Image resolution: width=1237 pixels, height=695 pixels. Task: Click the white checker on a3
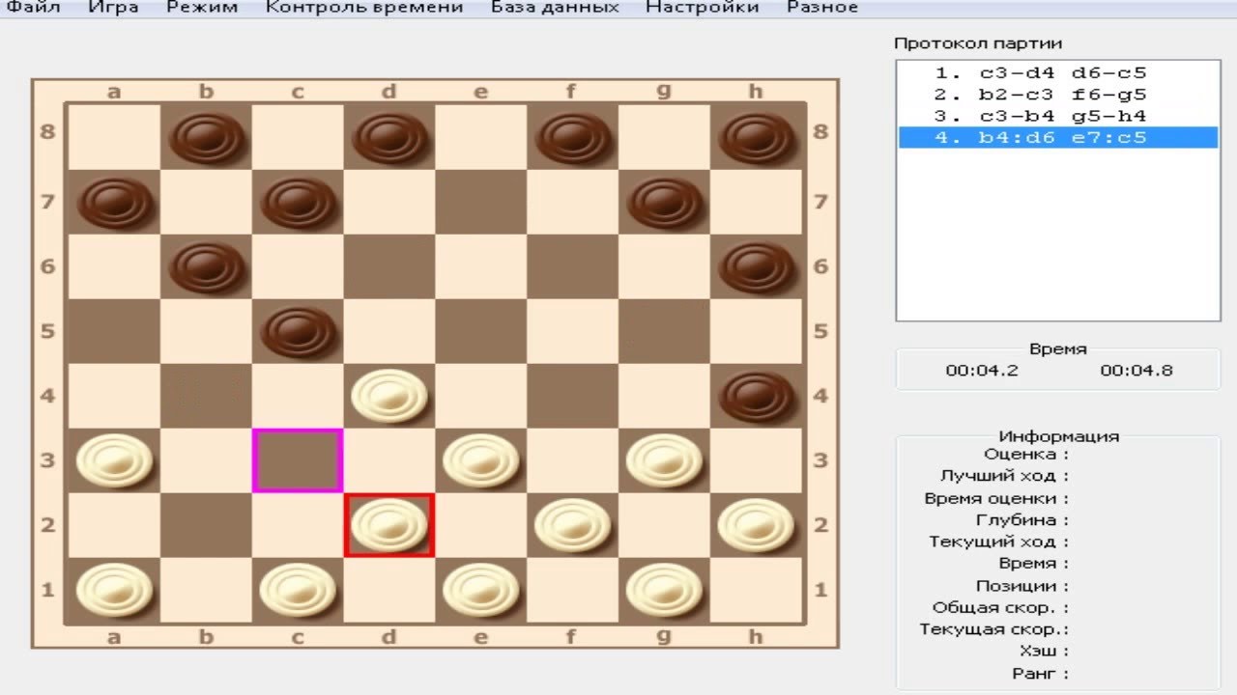114,460
